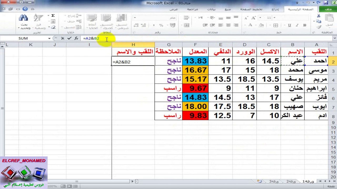Click the Clear eraser icon
The height and width of the screenshot is (189, 337).
[x=53, y=27]
